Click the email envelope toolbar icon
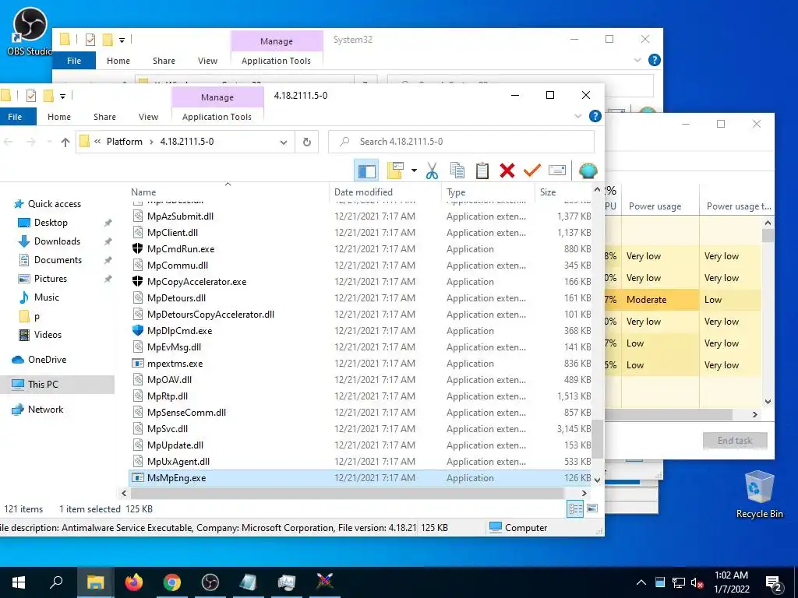The height and width of the screenshot is (598, 798). click(x=556, y=171)
